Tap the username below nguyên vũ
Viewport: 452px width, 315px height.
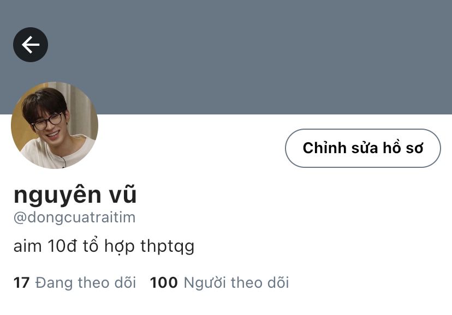coord(74,217)
